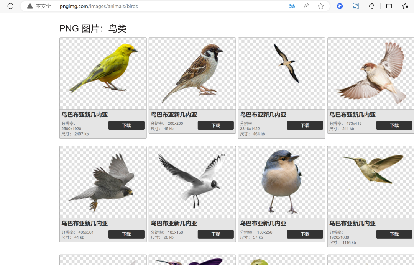Download the 1920x1080 hummingbird image
Viewport: 414px width, 265px height.
(394, 234)
